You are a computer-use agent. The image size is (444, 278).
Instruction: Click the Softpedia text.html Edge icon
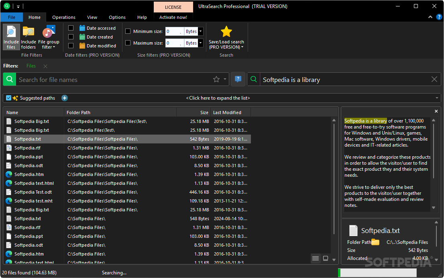click(9, 183)
